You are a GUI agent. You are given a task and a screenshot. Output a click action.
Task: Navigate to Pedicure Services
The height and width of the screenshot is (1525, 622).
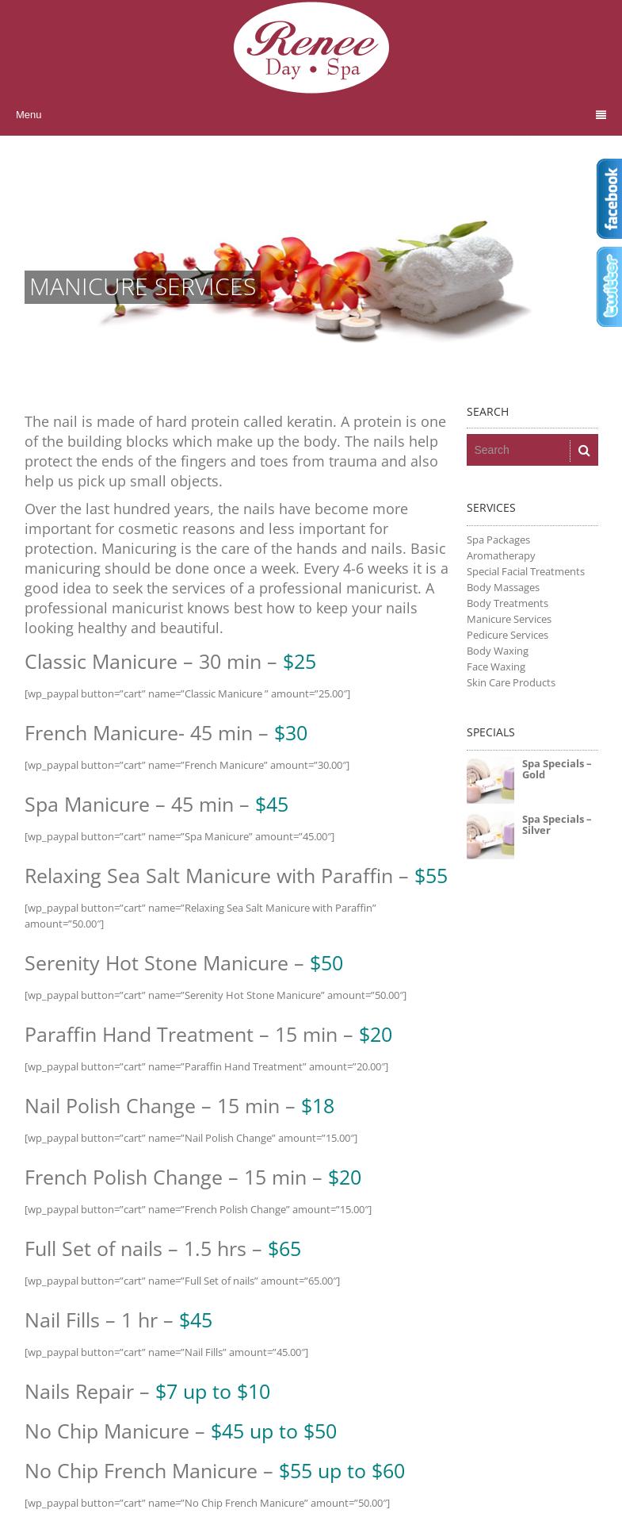click(506, 635)
